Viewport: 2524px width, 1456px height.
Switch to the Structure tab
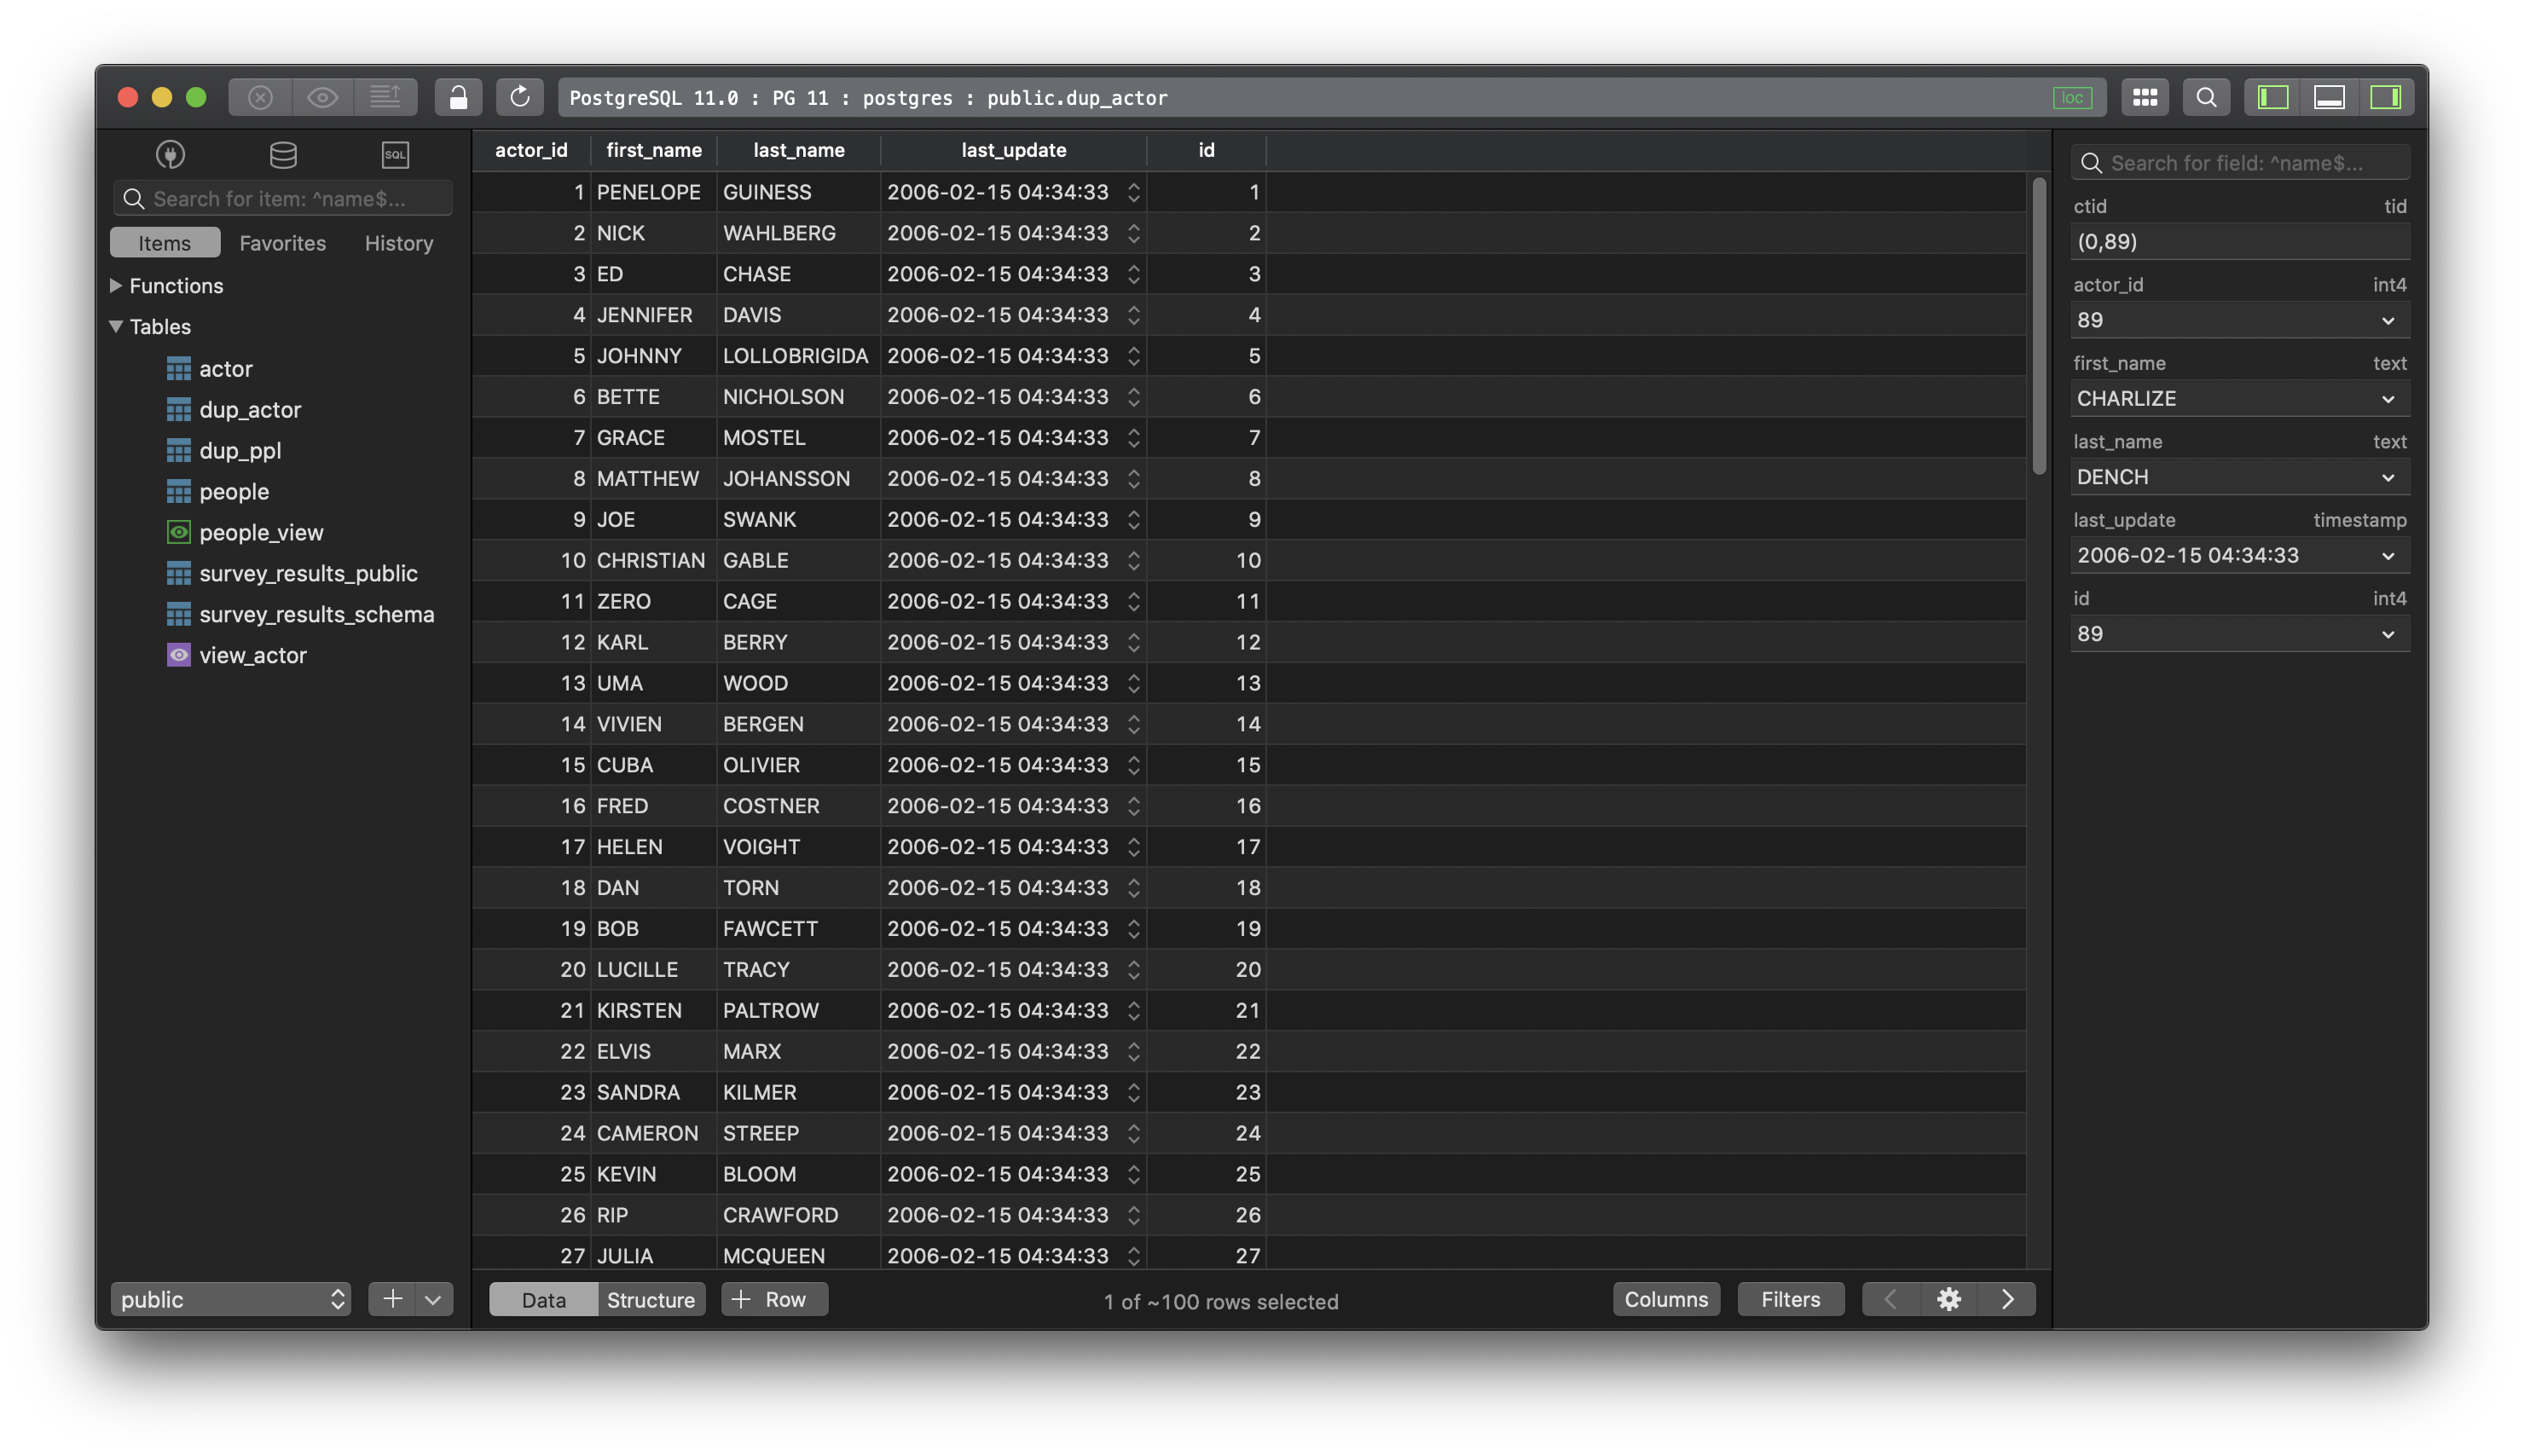(x=650, y=1299)
